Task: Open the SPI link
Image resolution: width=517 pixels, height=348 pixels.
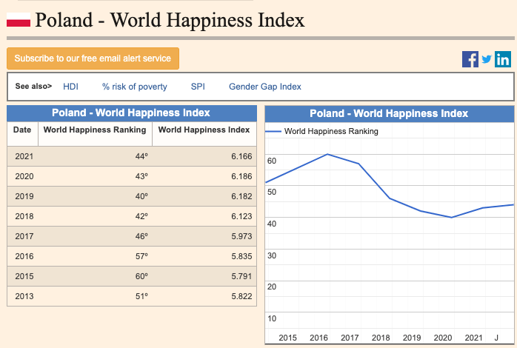Action: (198, 87)
